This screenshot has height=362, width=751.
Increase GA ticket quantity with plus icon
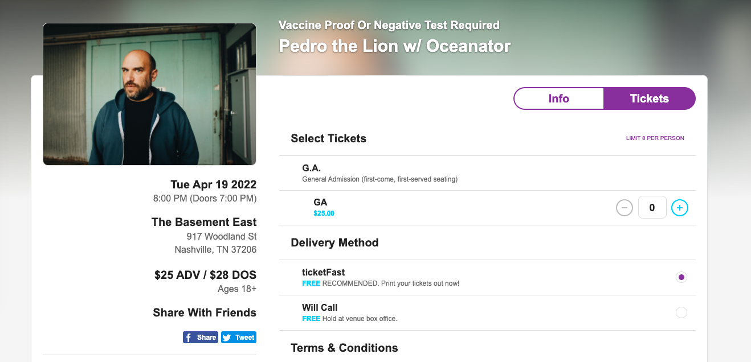[x=679, y=208]
